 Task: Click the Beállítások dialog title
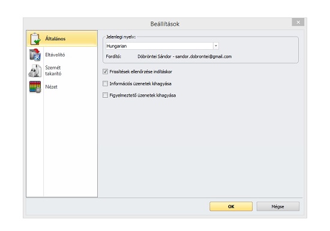[165, 24]
